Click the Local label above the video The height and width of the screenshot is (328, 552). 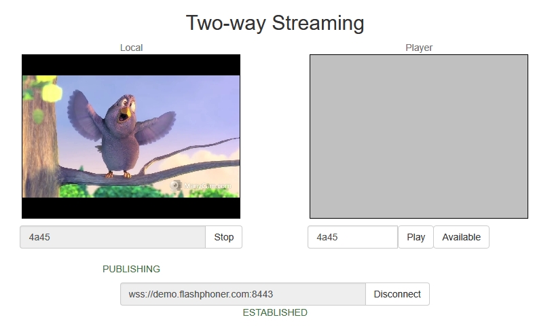tap(131, 48)
